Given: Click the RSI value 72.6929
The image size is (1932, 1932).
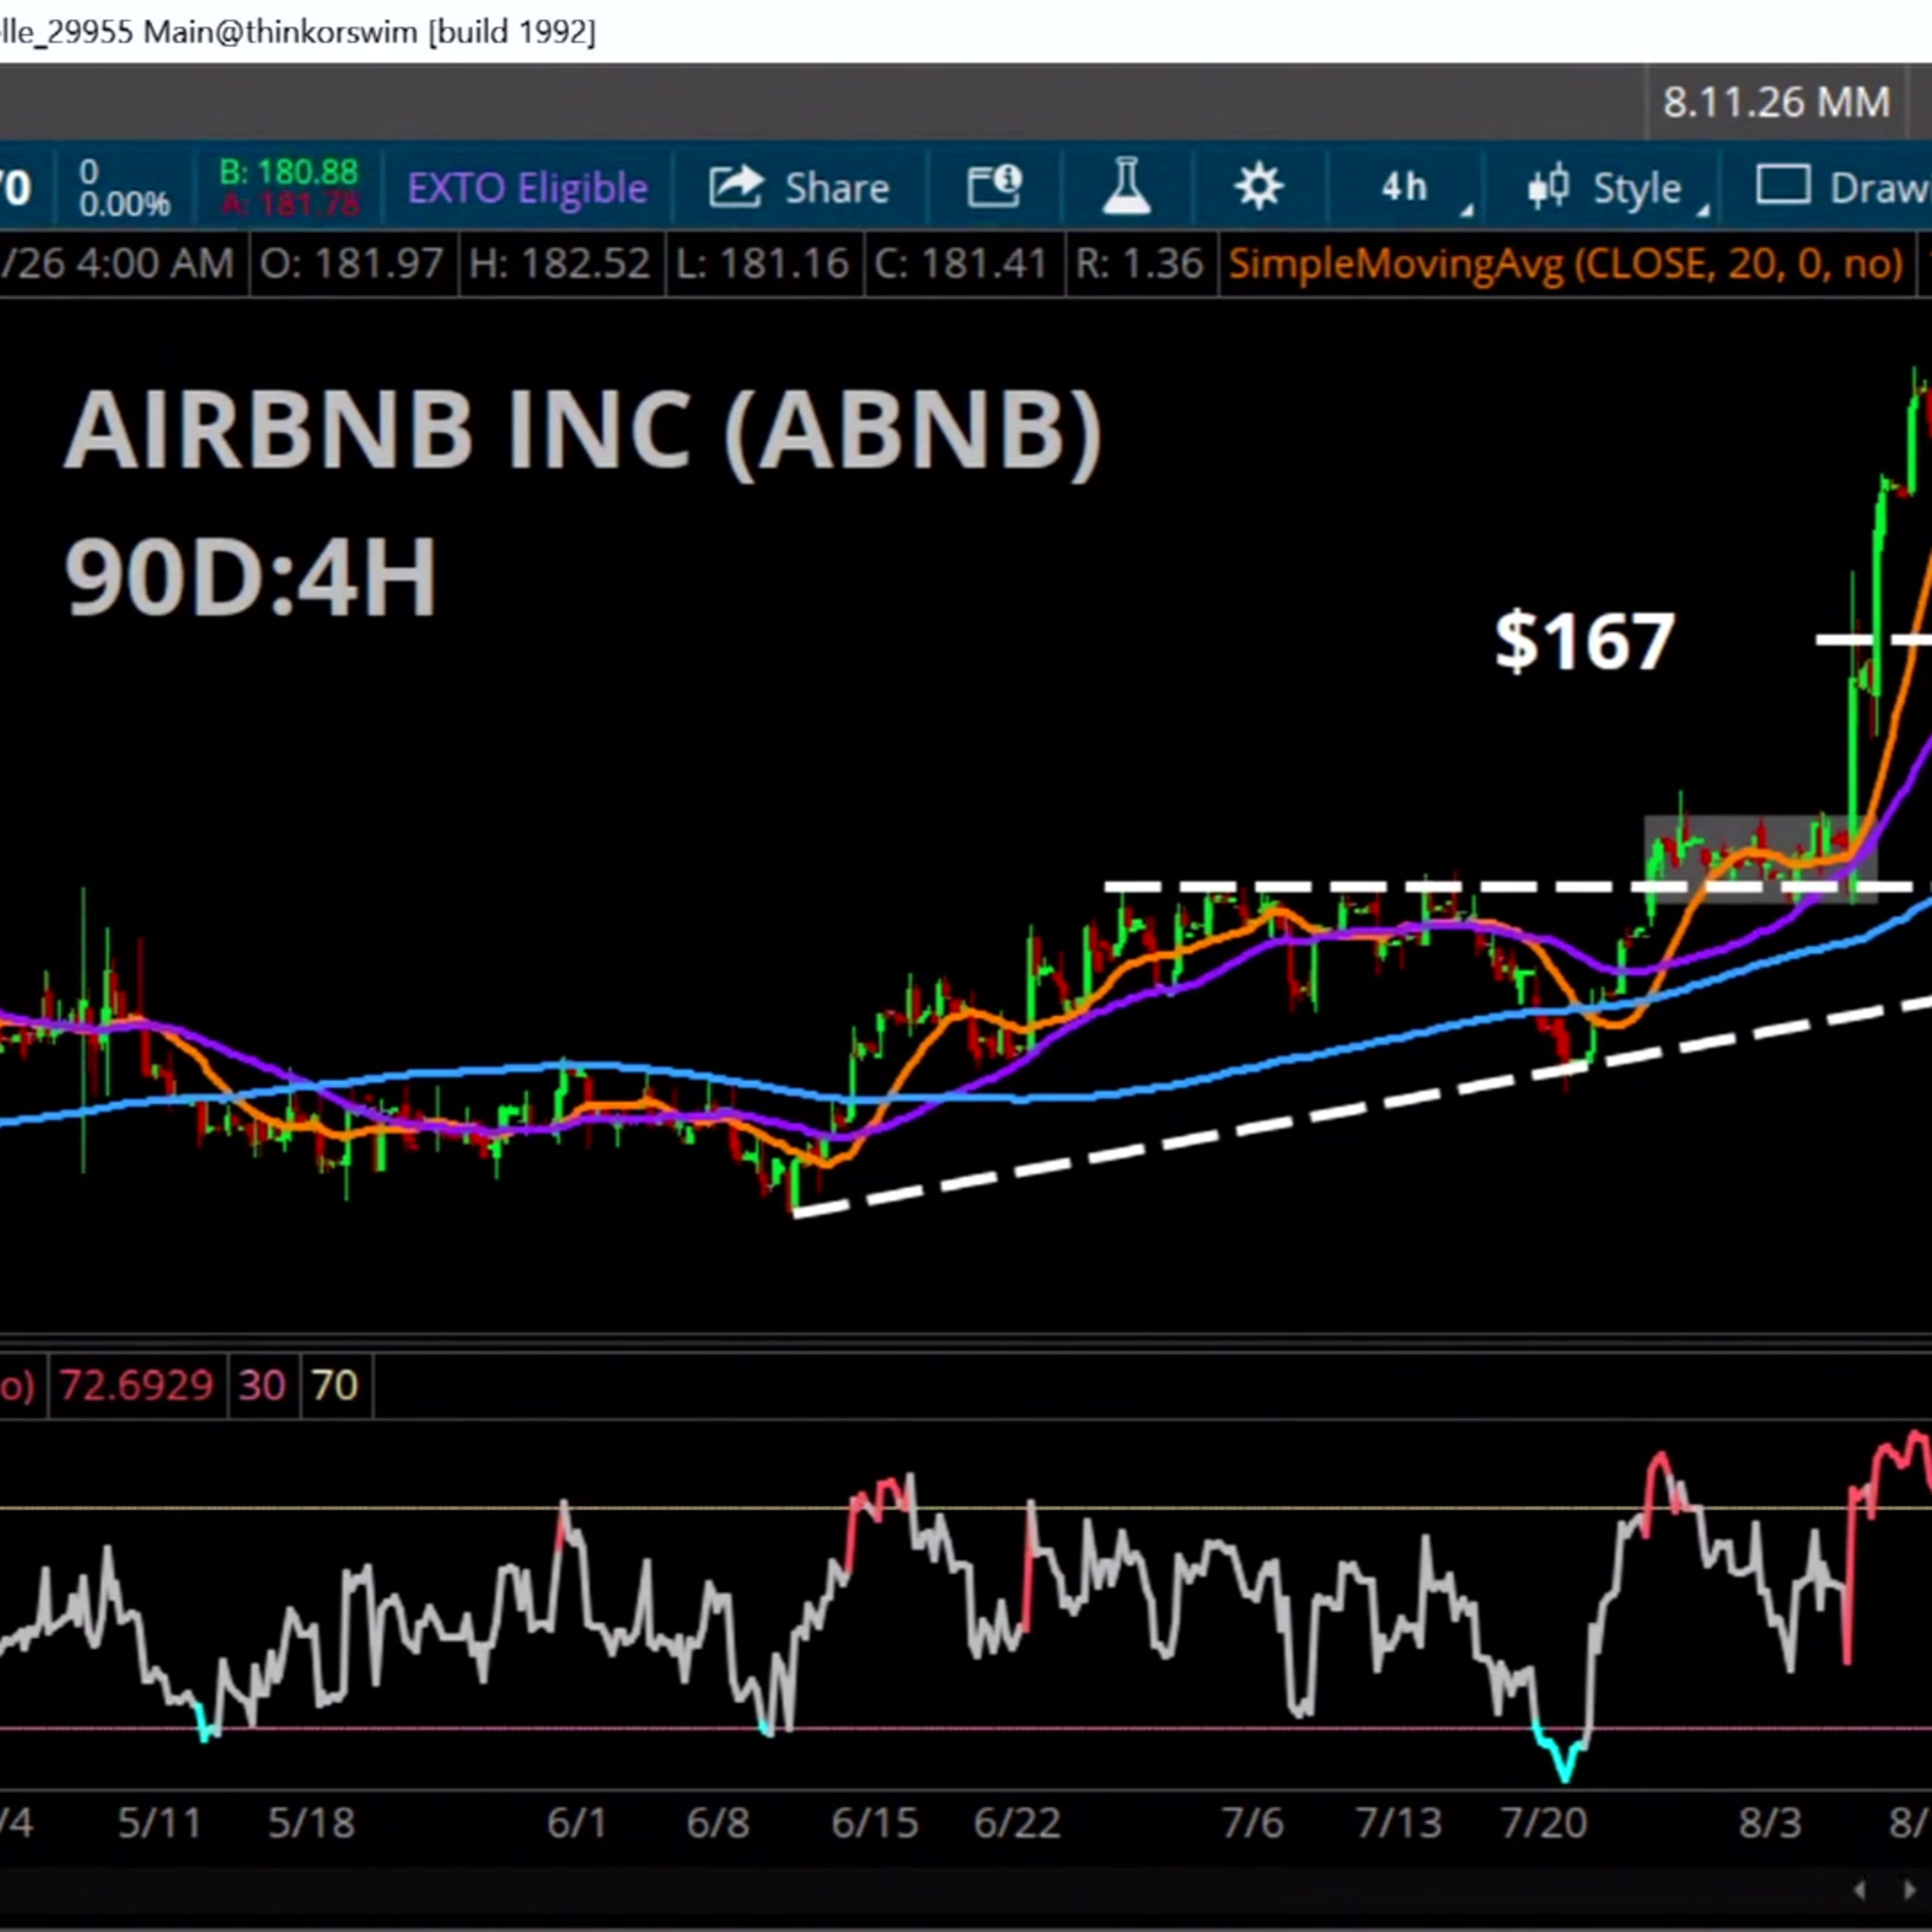Looking at the screenshot, I should coord(136,1385).
